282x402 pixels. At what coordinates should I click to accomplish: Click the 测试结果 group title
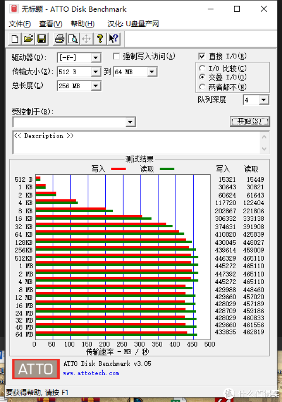(139, 159)
